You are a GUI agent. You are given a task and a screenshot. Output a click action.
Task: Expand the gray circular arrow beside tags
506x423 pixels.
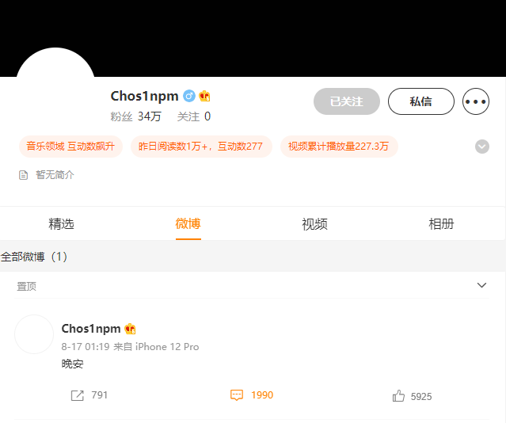pos(481,147)
